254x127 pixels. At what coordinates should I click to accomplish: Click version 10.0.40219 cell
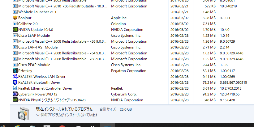point(228,6)
